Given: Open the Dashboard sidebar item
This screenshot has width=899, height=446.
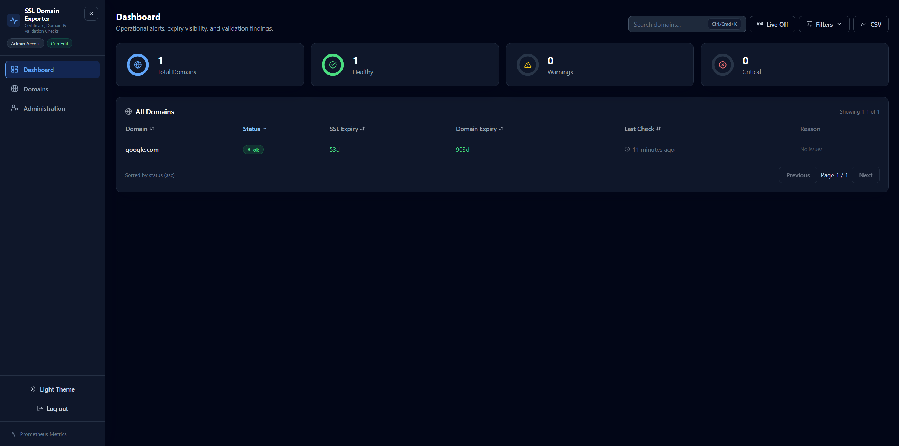Looking at the screenshot, I should tap(53, 70).
